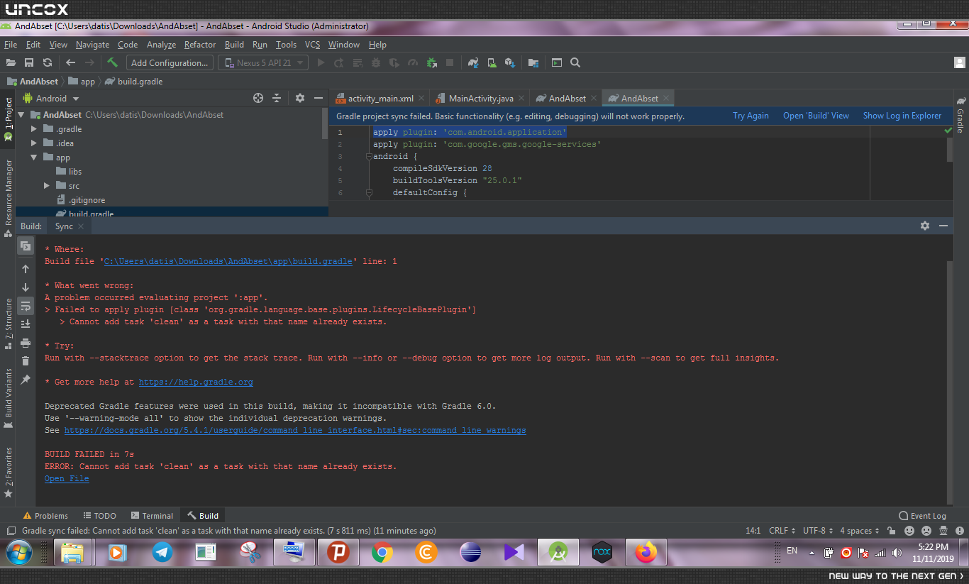Screen dimensions: 969x584
Task: Click Try Again in the sync banner
Action: [751, 116]
